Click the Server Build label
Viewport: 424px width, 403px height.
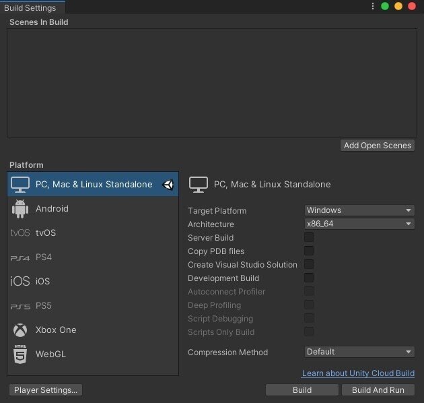click(x=211, y=238)
